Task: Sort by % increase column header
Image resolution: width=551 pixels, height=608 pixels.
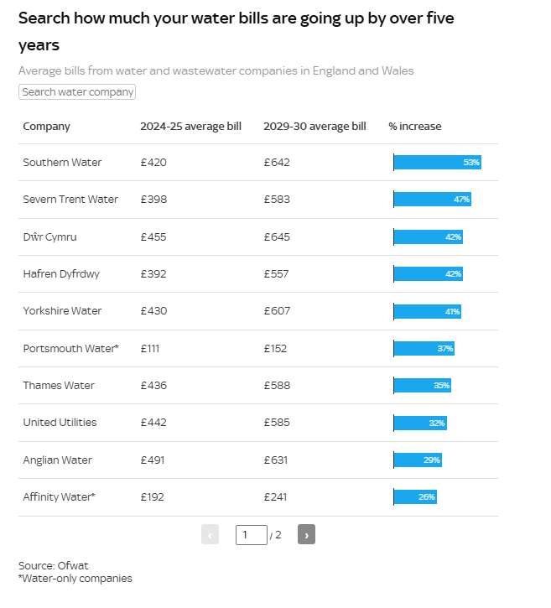Action: pos(415,127)
